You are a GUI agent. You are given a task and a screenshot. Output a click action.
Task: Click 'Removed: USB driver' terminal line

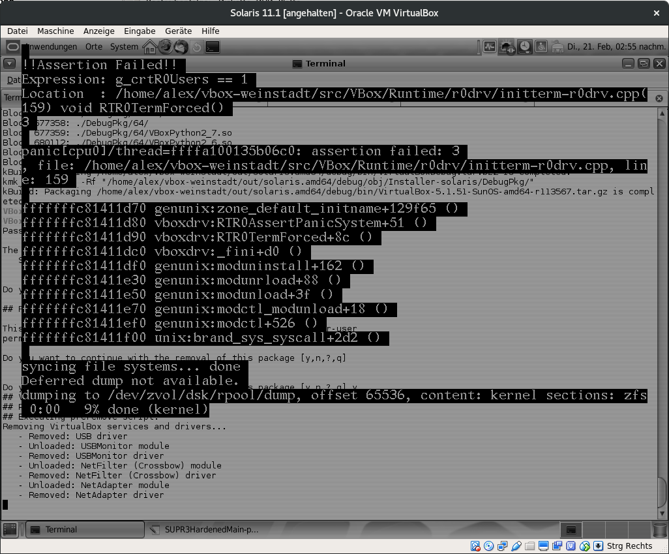coord(78,436)
